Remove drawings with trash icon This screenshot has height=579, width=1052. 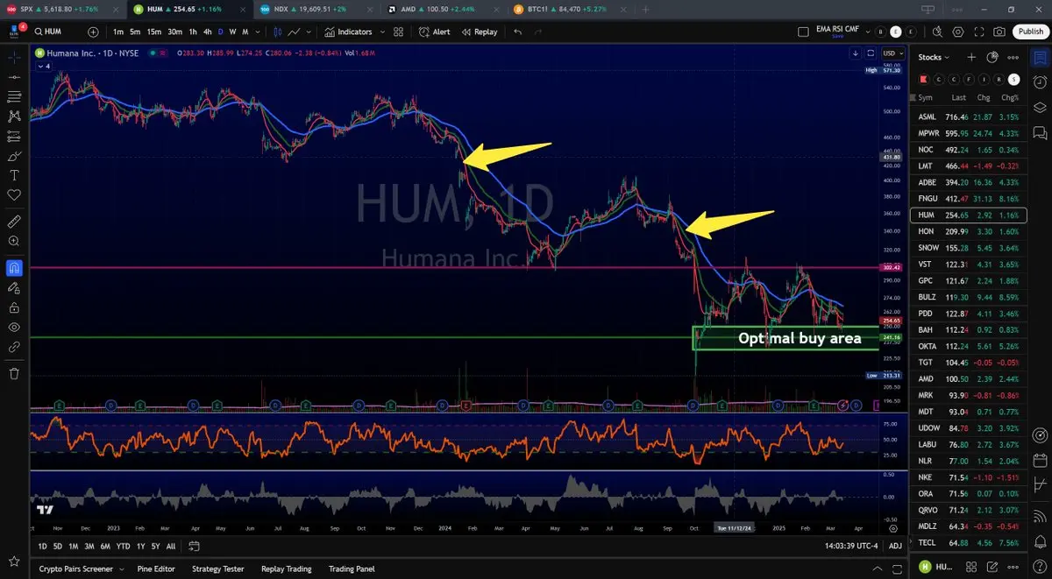coord(14,373)
